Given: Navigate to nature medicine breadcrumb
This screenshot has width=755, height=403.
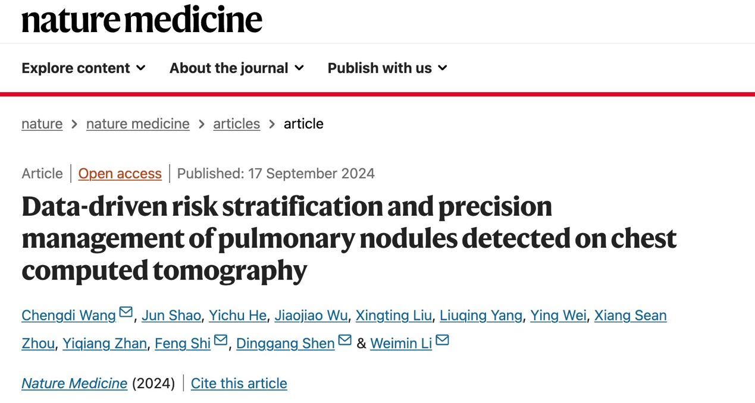Looking at the screenshot, I should tap(137, 124).
